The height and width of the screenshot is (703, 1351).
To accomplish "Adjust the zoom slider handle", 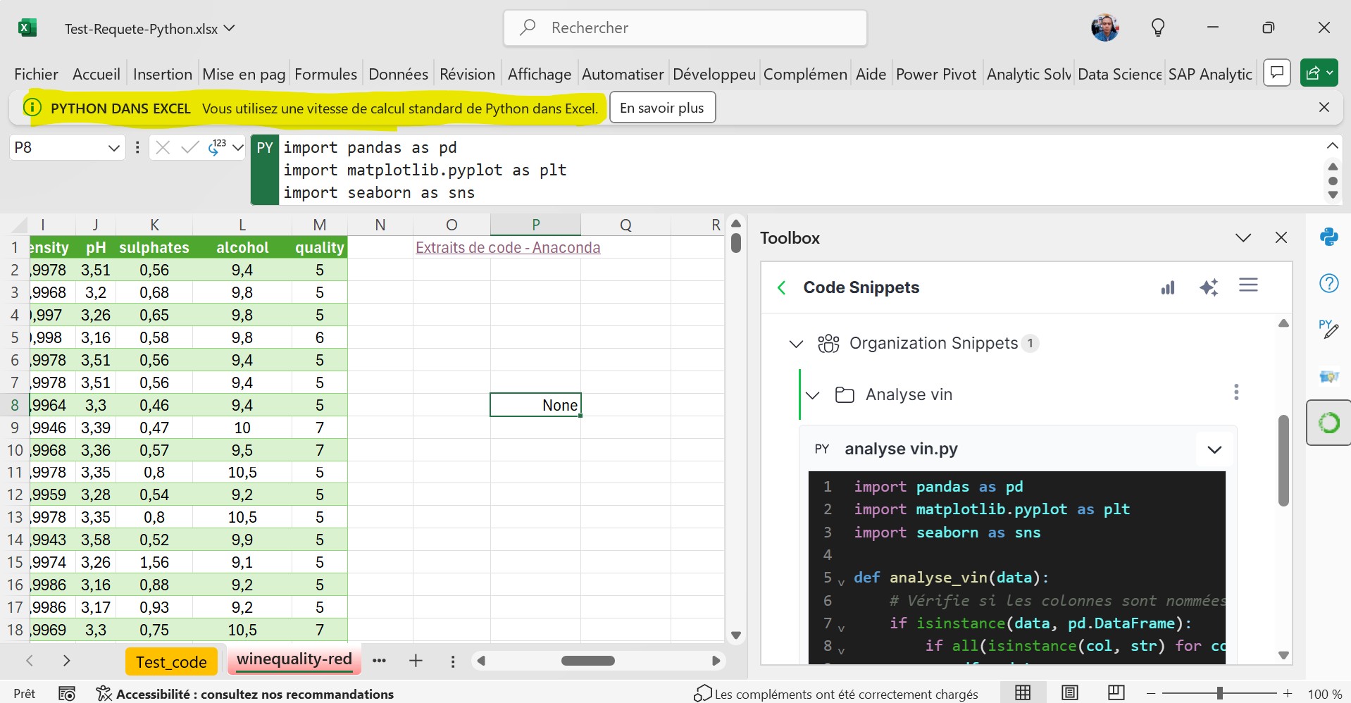I will pyautogui.click(x=1219, y=694).
